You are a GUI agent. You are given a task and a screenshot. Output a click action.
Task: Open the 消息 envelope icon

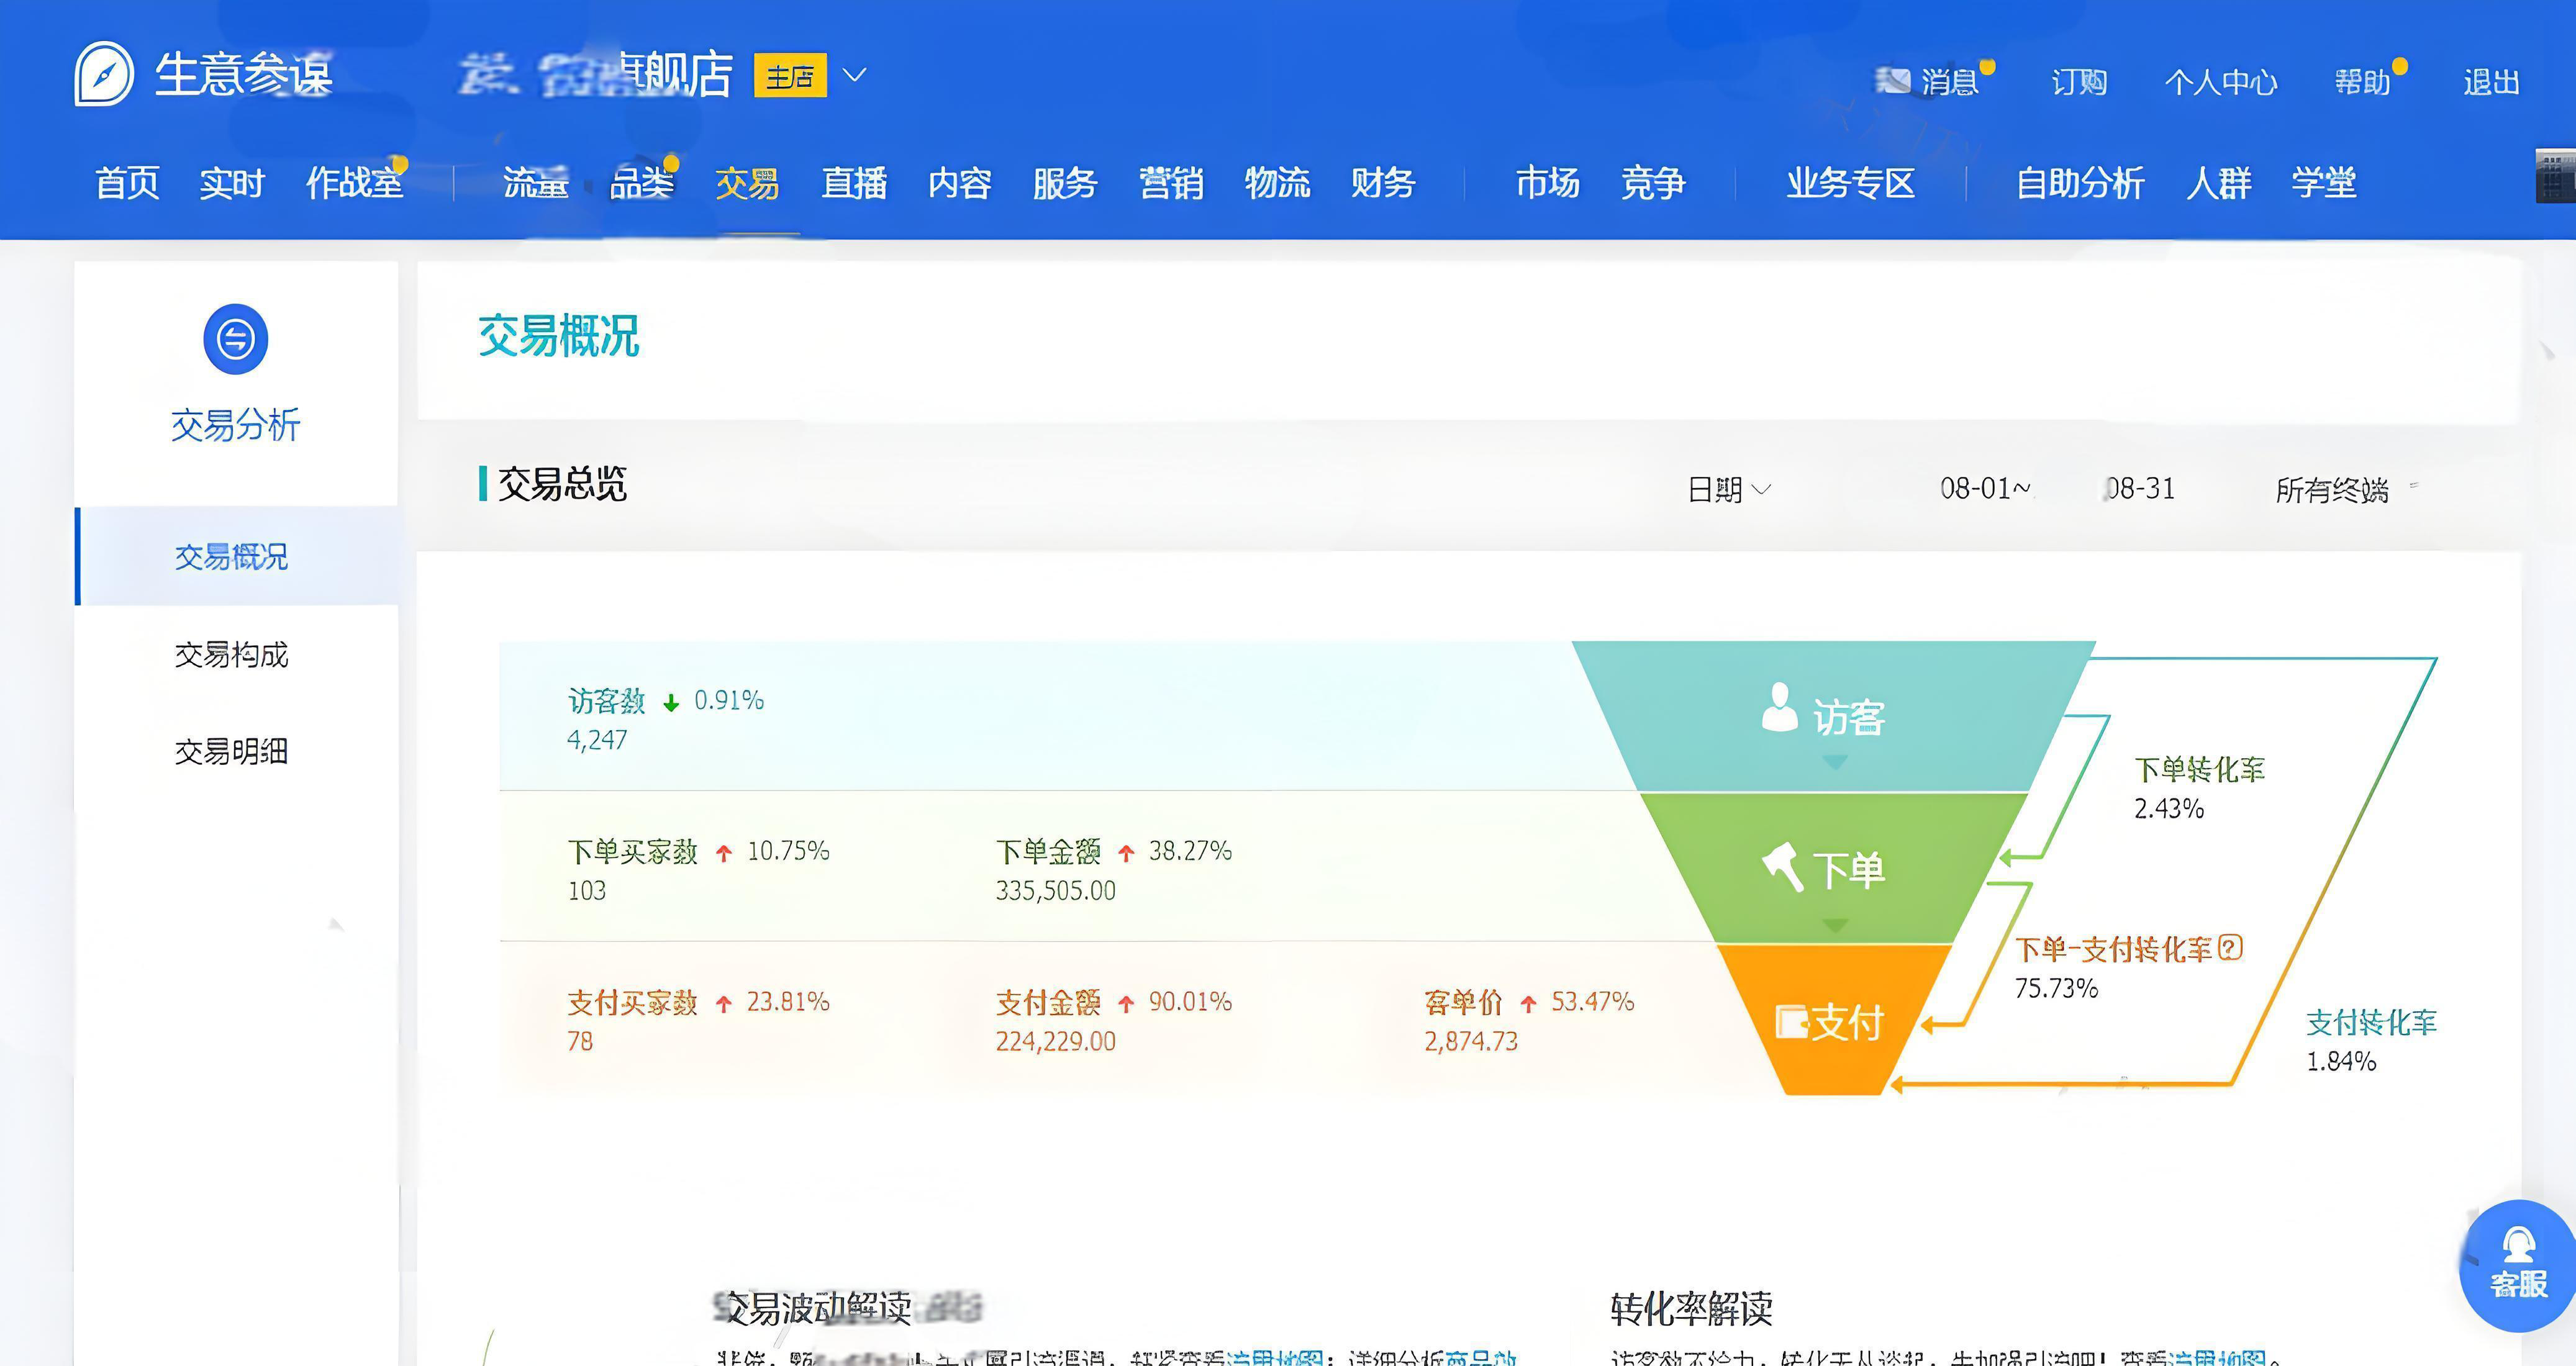(x=1892, y=81)
